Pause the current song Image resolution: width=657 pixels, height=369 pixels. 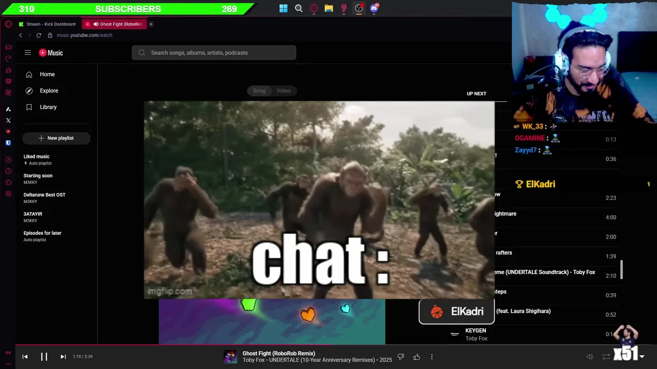click(44, 357)
